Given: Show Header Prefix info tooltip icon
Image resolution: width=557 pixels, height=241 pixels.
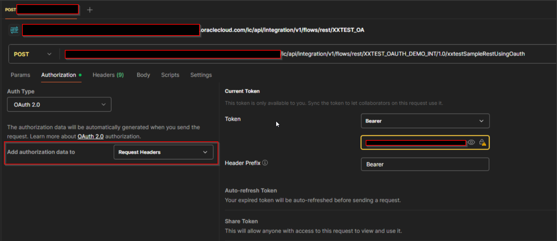Looking at the screenshot, I should pyautogui.click(x=265, y=163).
